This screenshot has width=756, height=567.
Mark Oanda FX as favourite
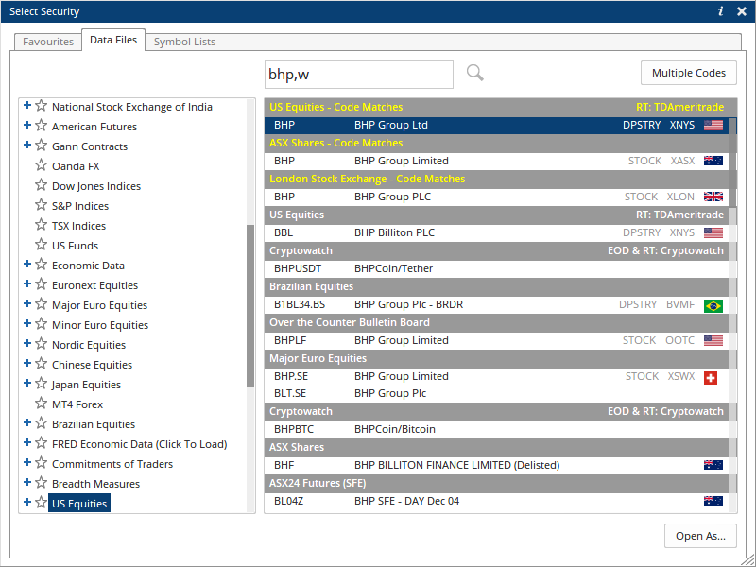tap(42, 165)
